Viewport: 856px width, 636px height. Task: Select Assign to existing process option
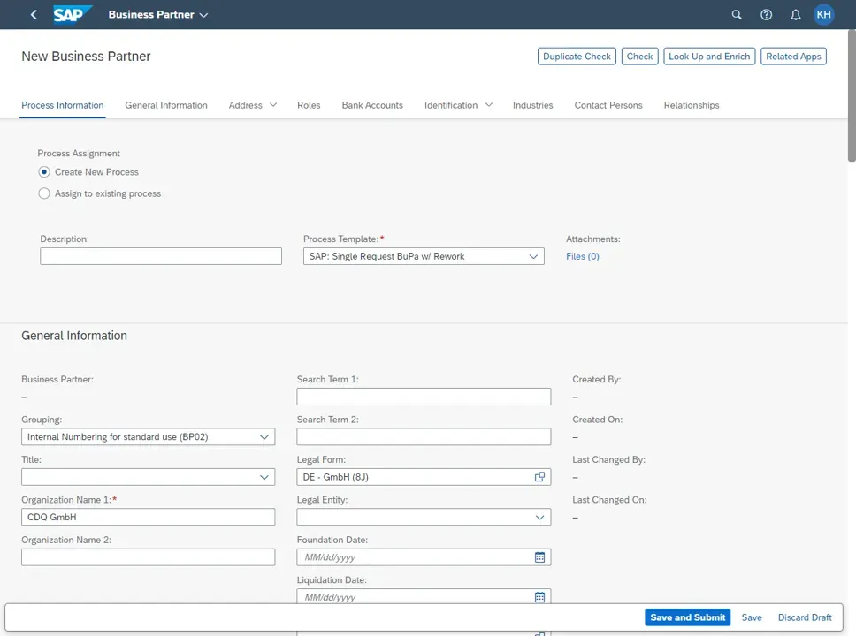44,193
